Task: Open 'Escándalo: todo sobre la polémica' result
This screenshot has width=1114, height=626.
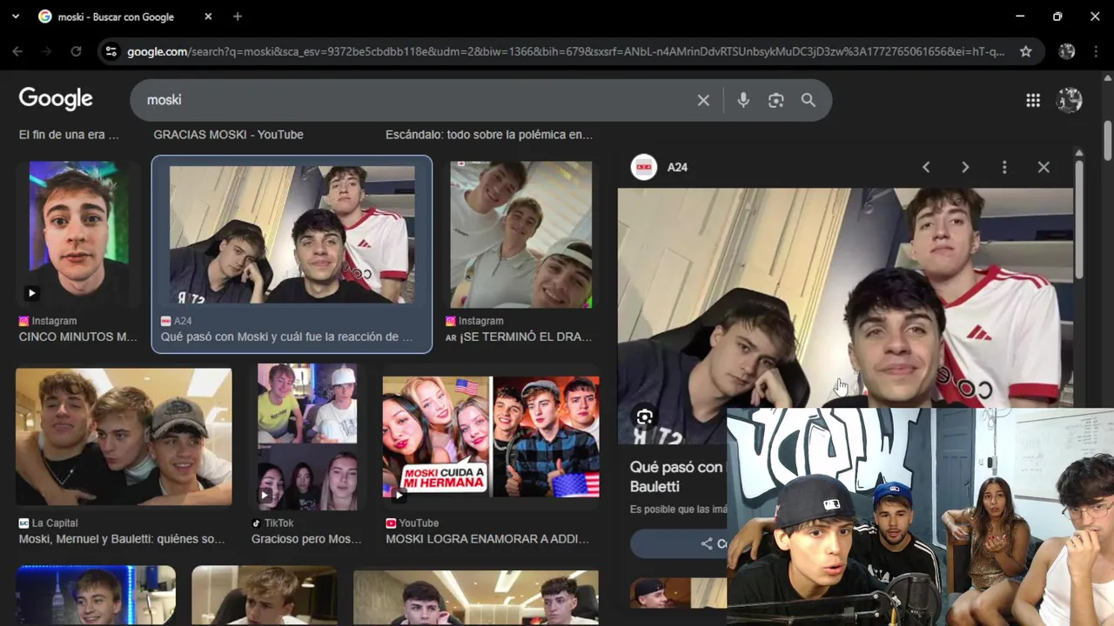Action: (x=489, y=135)
